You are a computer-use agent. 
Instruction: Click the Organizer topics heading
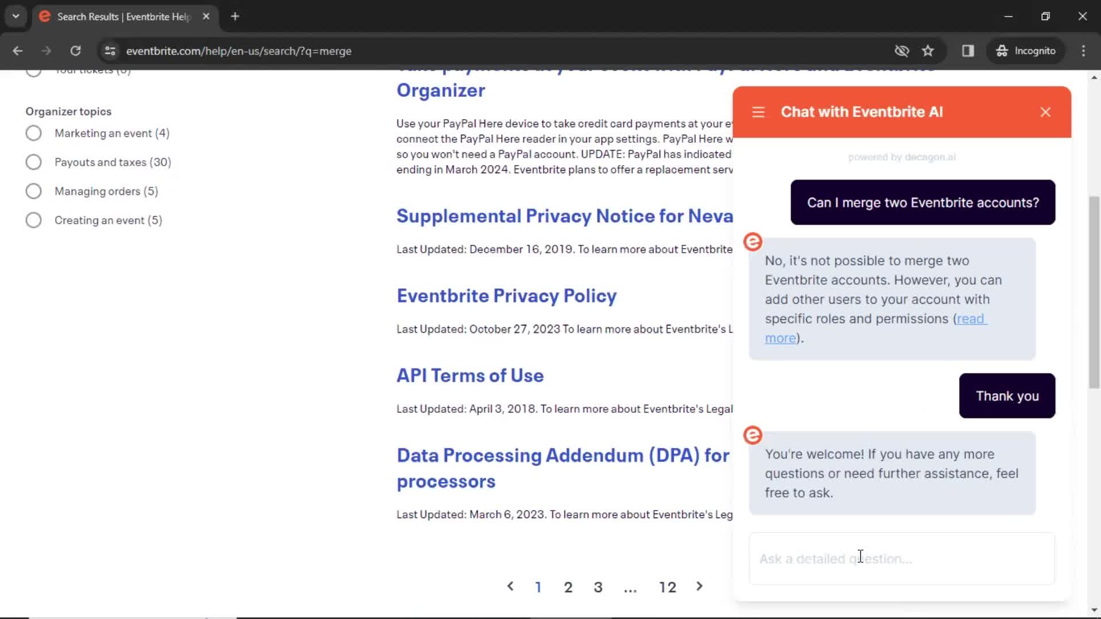(x=68, y=112)
